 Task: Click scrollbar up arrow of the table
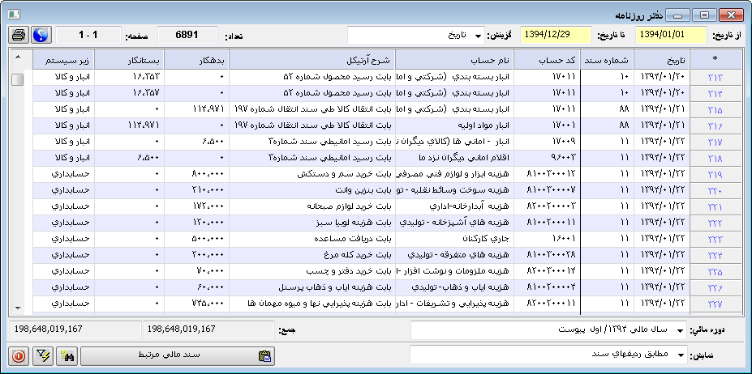(18, 57)
